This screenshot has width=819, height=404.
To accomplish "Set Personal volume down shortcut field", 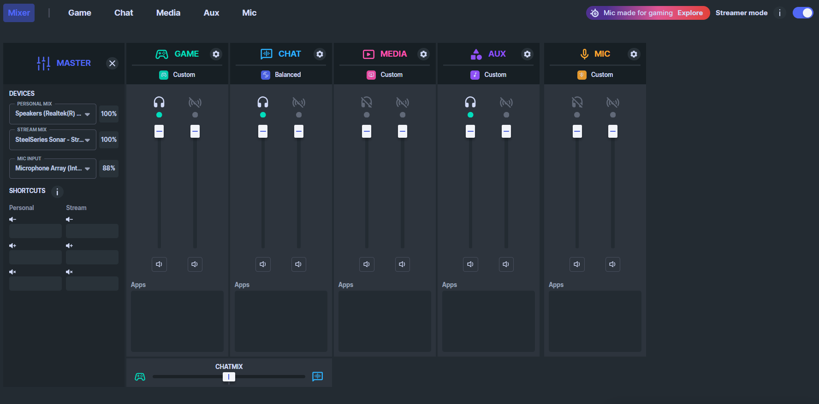I will [x=36, y=231].
